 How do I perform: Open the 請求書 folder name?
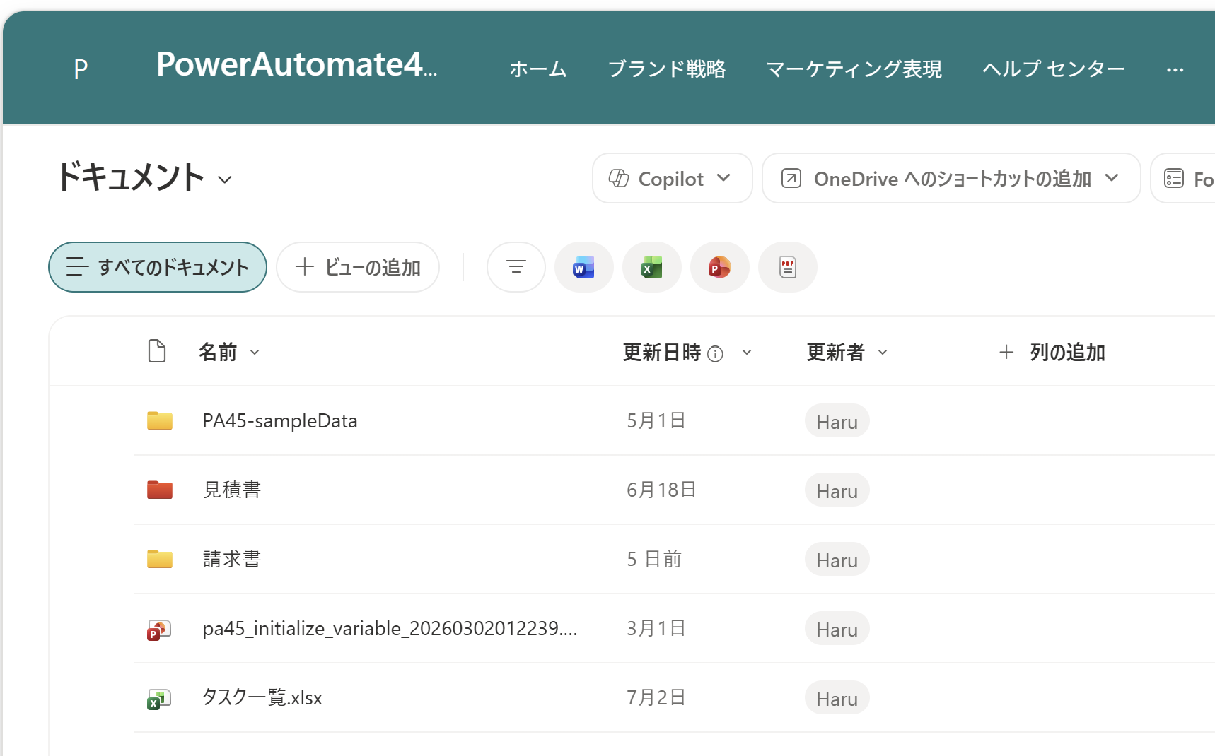[232, 559]
